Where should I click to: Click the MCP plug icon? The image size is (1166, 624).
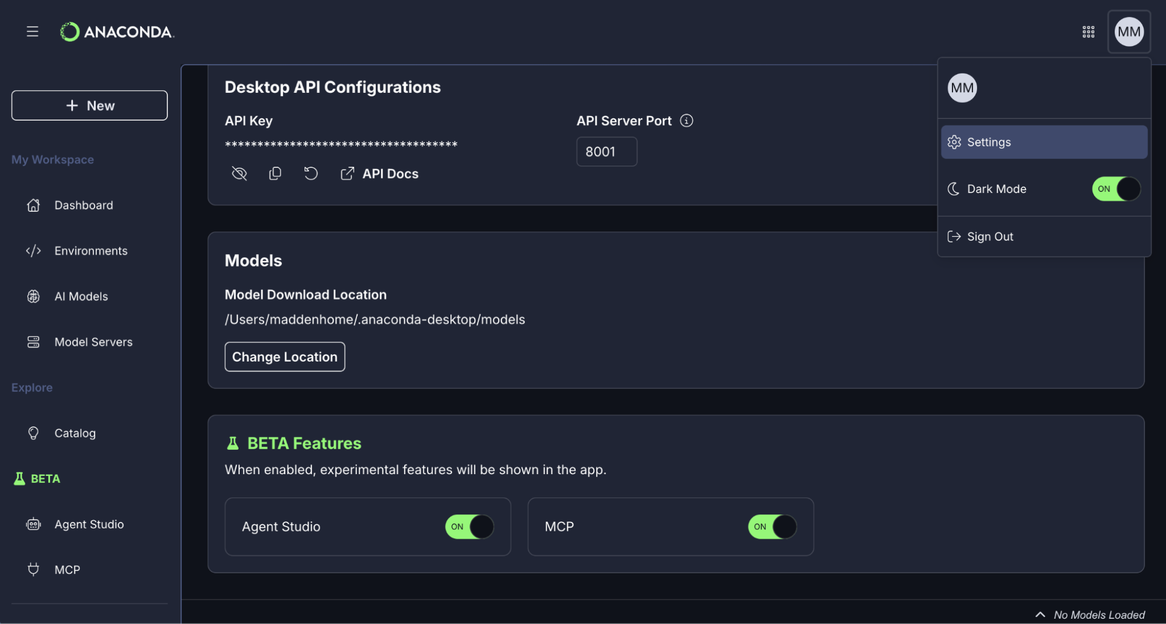coord(34,570)
